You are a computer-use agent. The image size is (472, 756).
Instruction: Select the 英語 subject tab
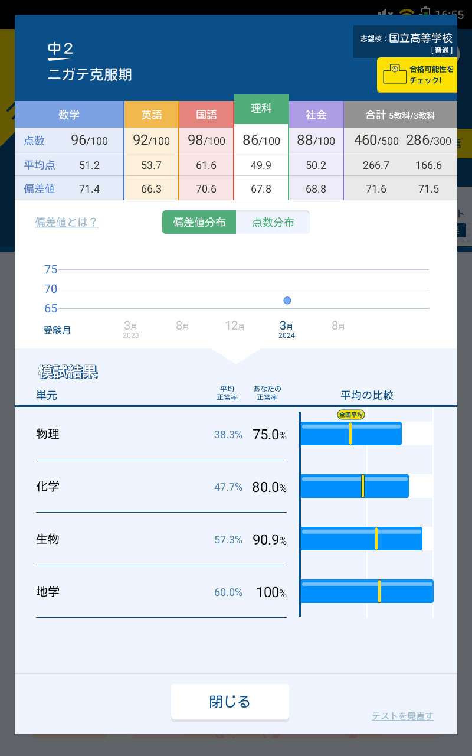pyautogui.click(x=151, y=115)
